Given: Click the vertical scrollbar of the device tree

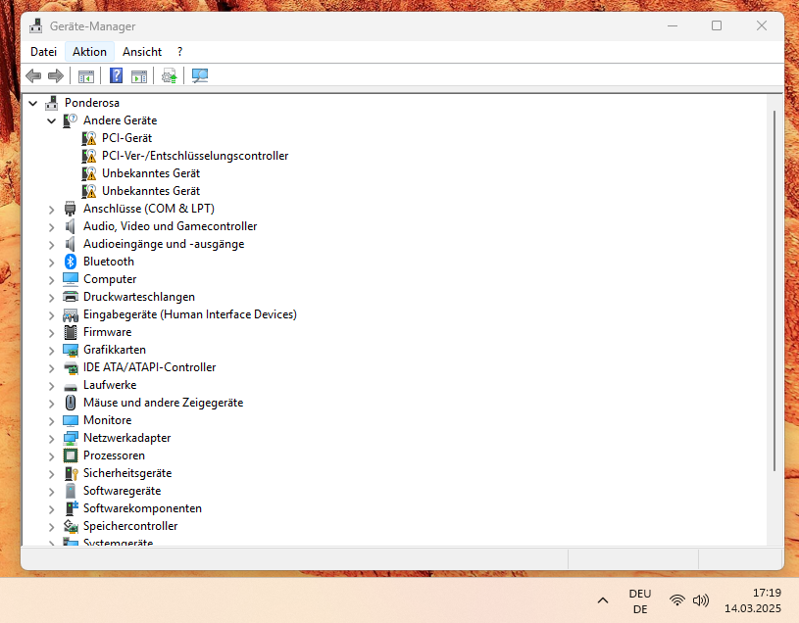Looking at the screenshot, I should (x=774, y=291).
